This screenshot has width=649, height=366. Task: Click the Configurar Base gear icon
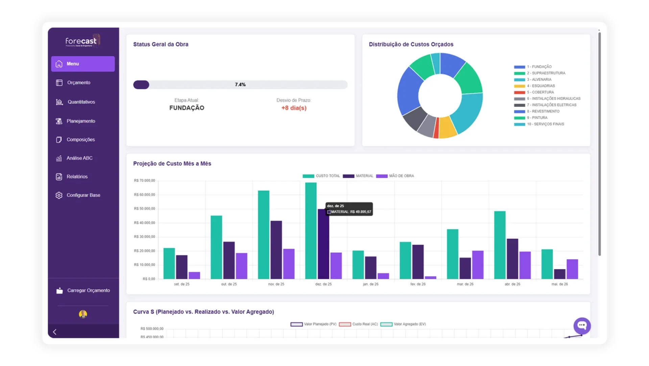59,196
